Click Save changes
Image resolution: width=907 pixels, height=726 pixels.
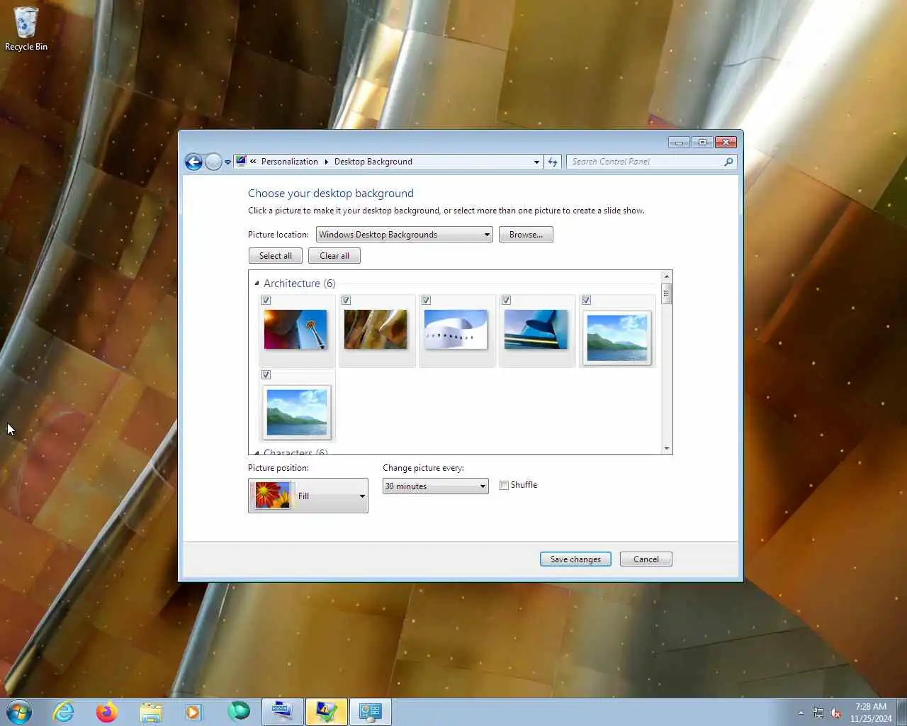click(x=575, y=559)
